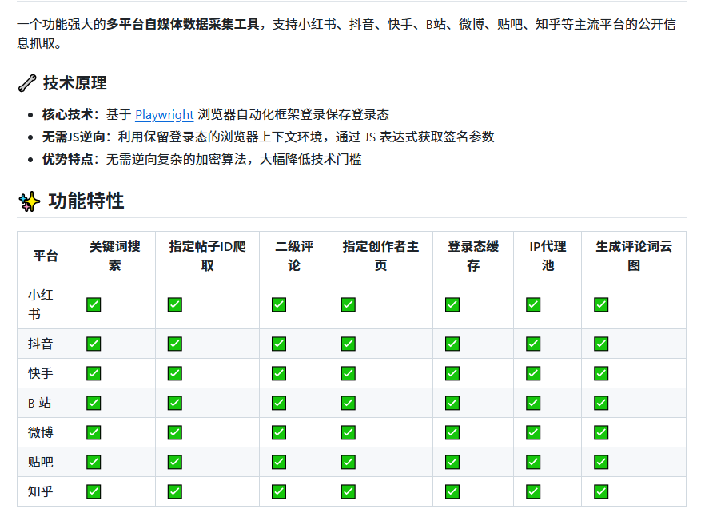The width and height of the screenshot is (705, 521).
Task: Select the 指定帖子ID爬取 column header
Action: tap(207, 256)
